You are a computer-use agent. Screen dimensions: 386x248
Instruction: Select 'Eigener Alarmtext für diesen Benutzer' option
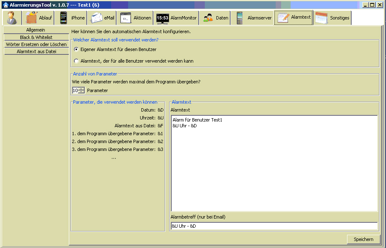[76, 49]
